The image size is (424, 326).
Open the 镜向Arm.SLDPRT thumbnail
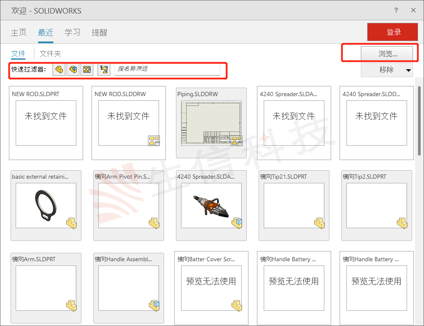46,288
